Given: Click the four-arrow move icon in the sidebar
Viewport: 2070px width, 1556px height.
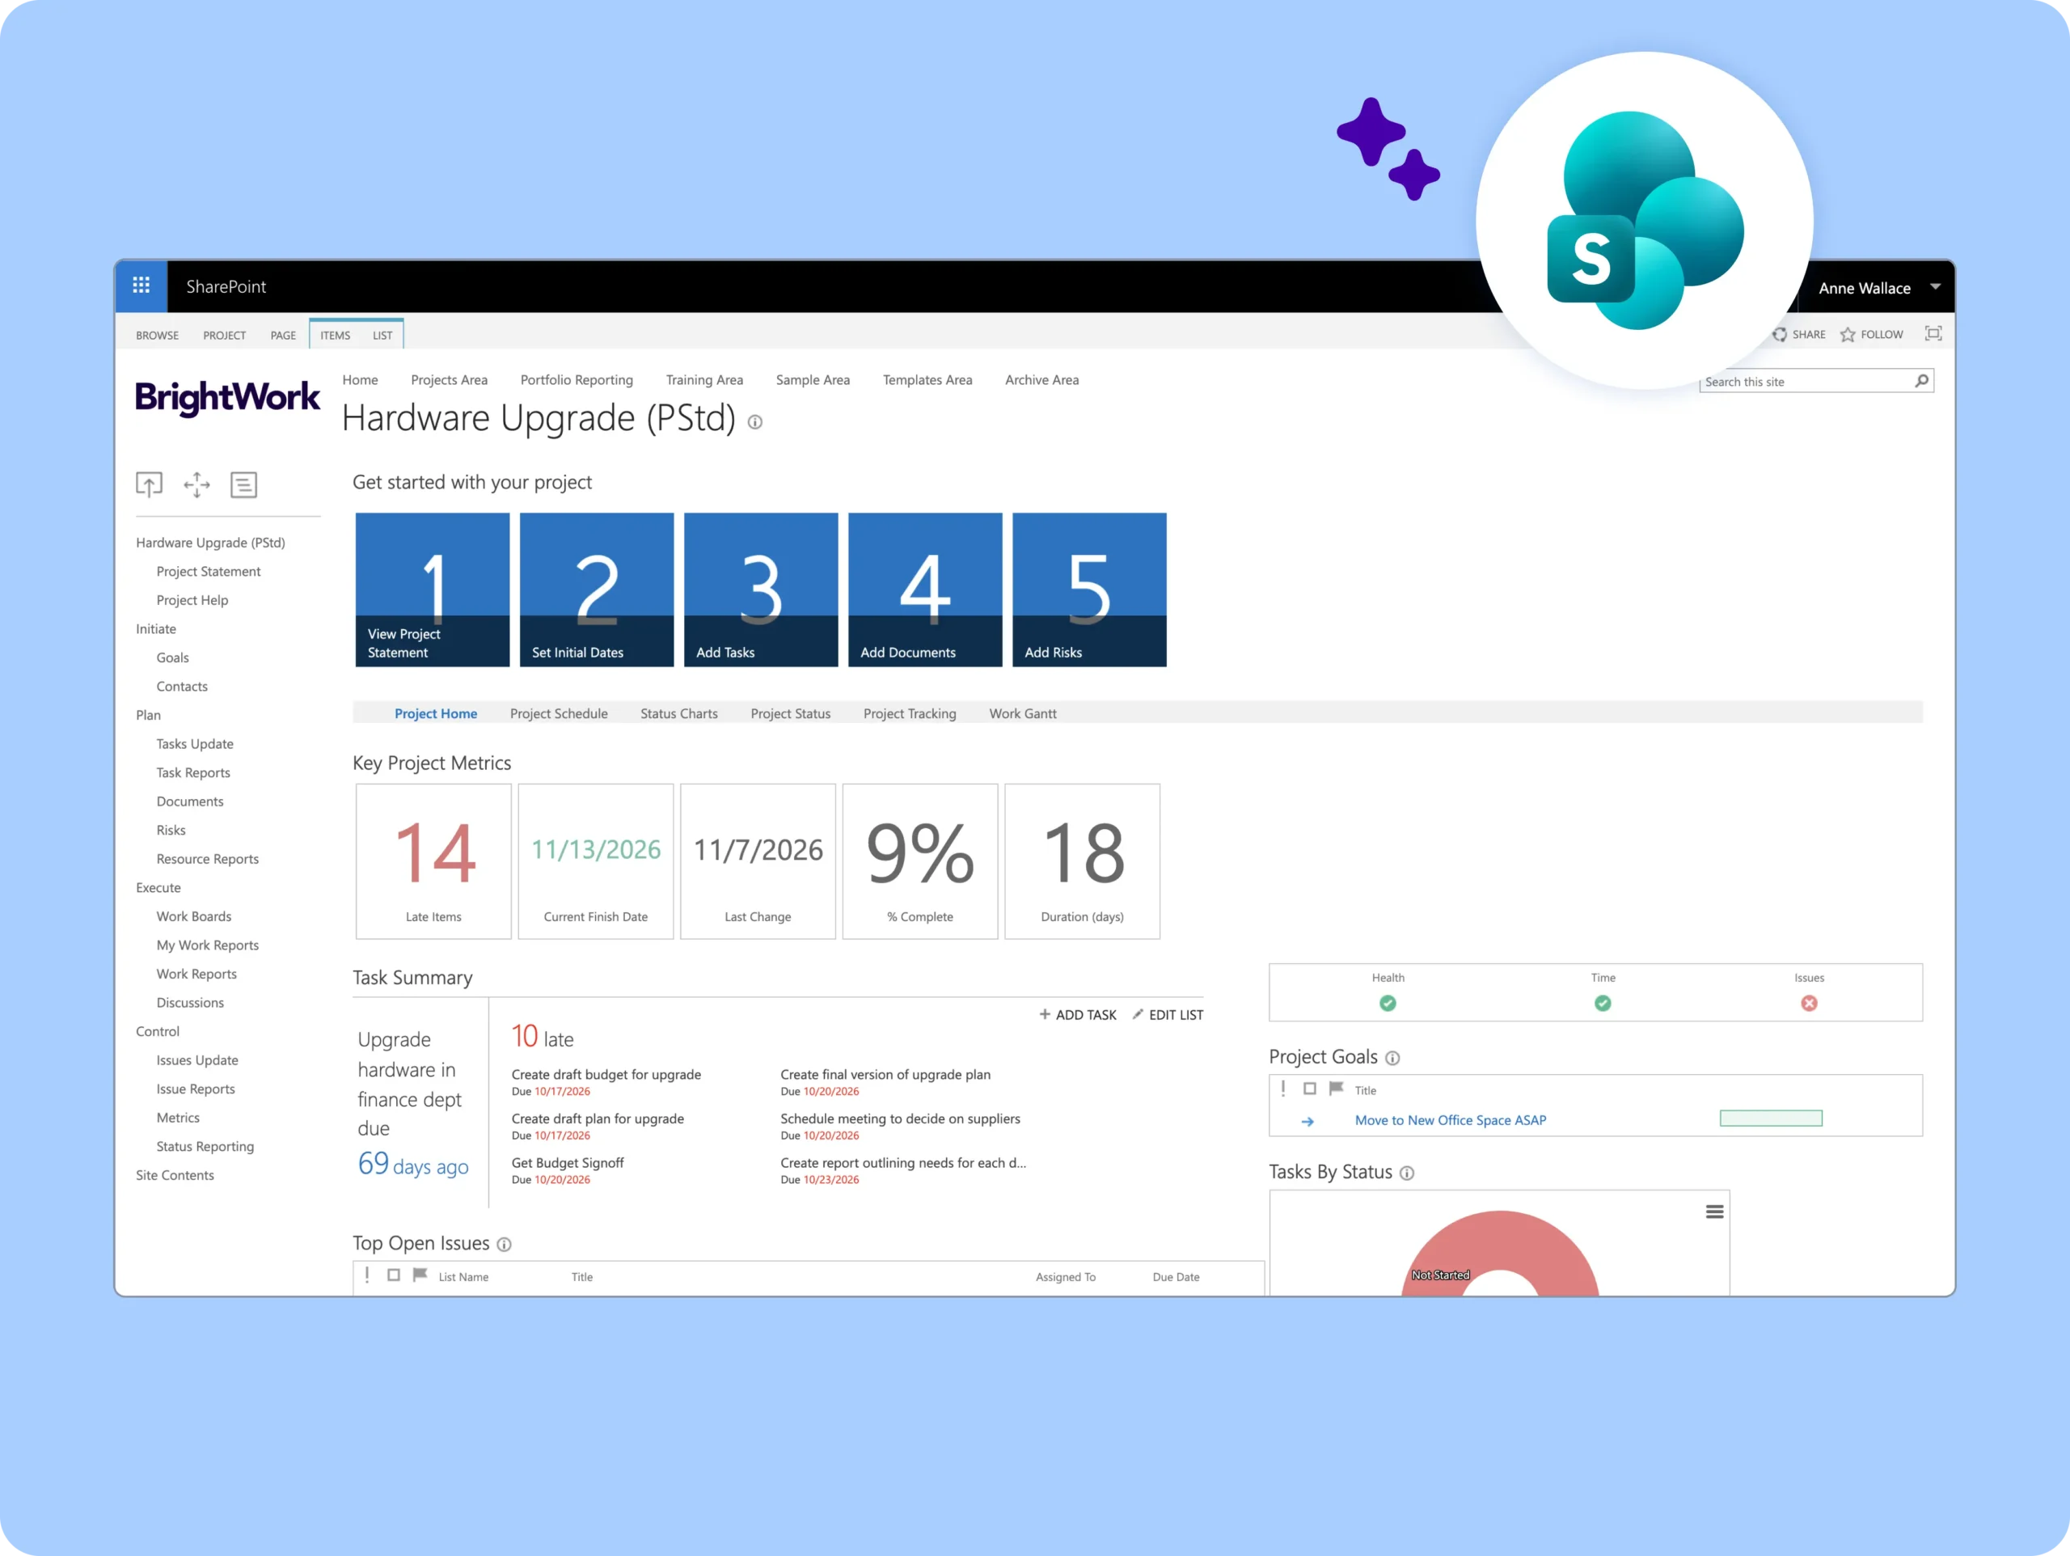Looking at the screenshot, I should click(196, 484).
